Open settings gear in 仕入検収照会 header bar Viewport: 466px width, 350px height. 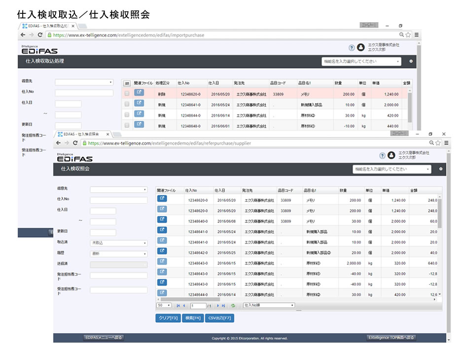coord(441,169)
